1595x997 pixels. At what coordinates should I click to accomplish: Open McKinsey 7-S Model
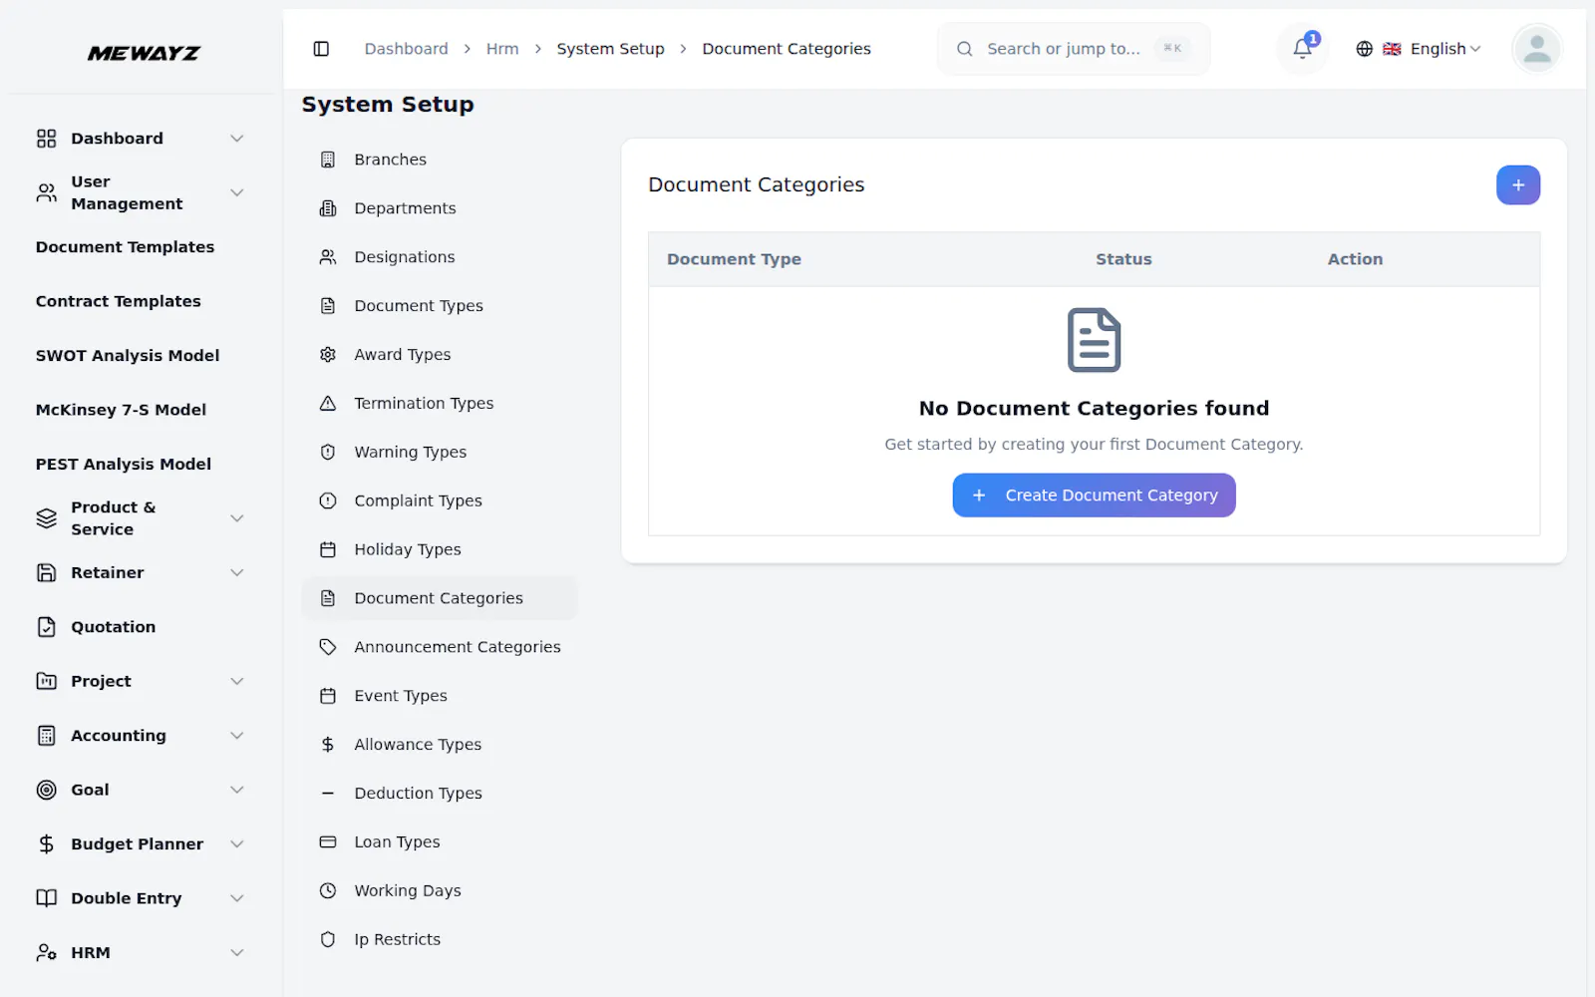121,410
